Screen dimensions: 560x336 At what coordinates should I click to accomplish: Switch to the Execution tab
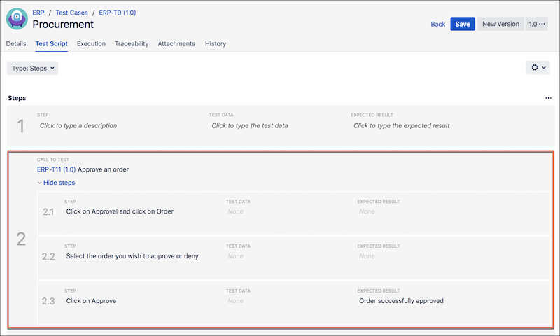[91, 44]
